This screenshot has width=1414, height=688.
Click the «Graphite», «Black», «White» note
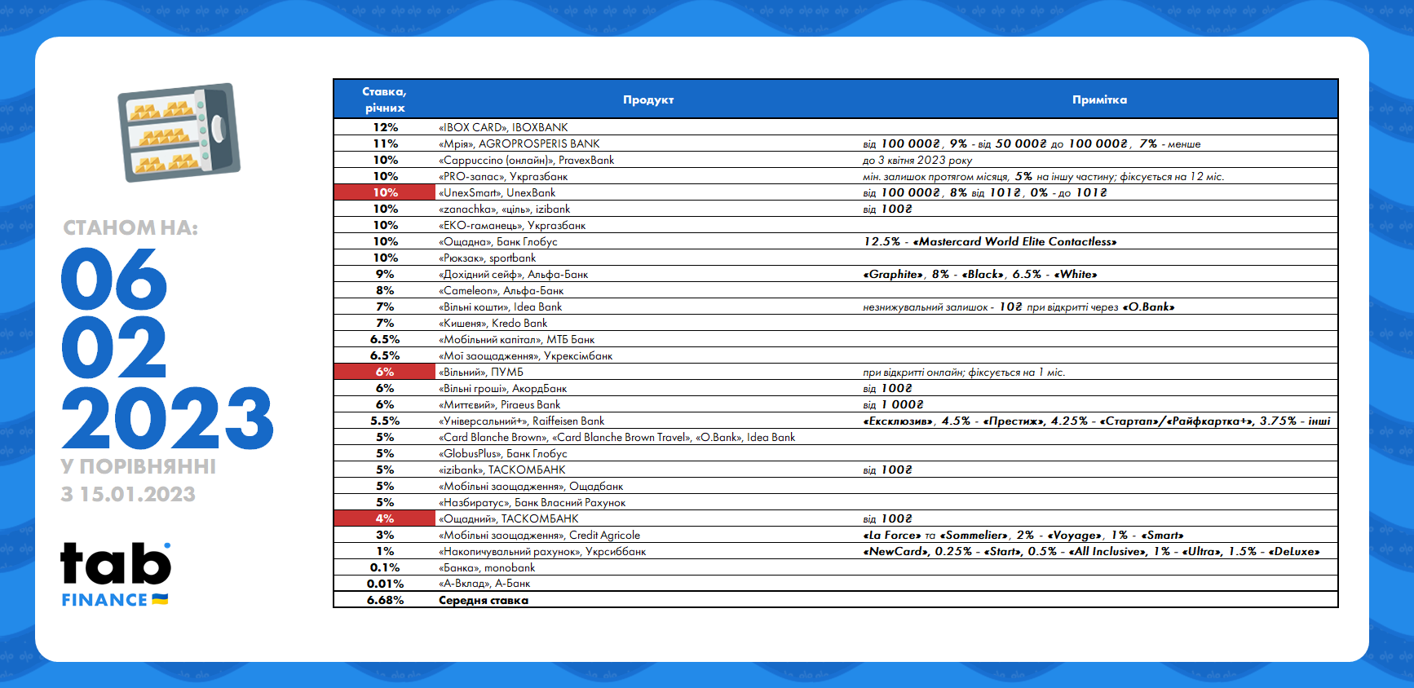pos(980,274)
